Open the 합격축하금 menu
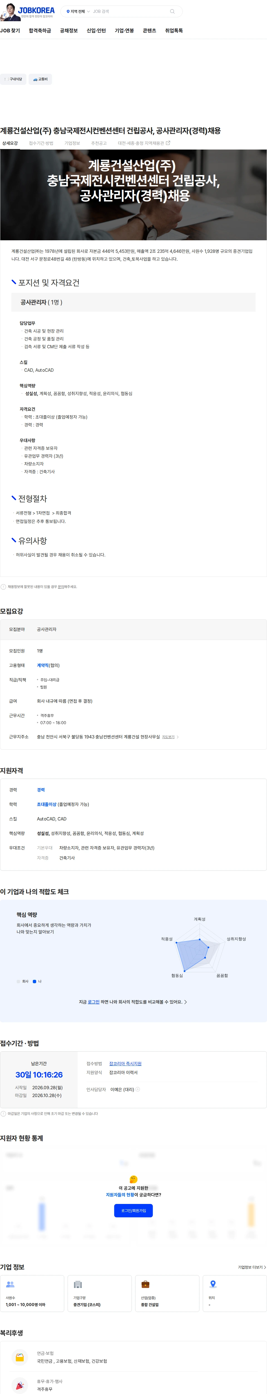267x1394 pixels. point(40,31)
